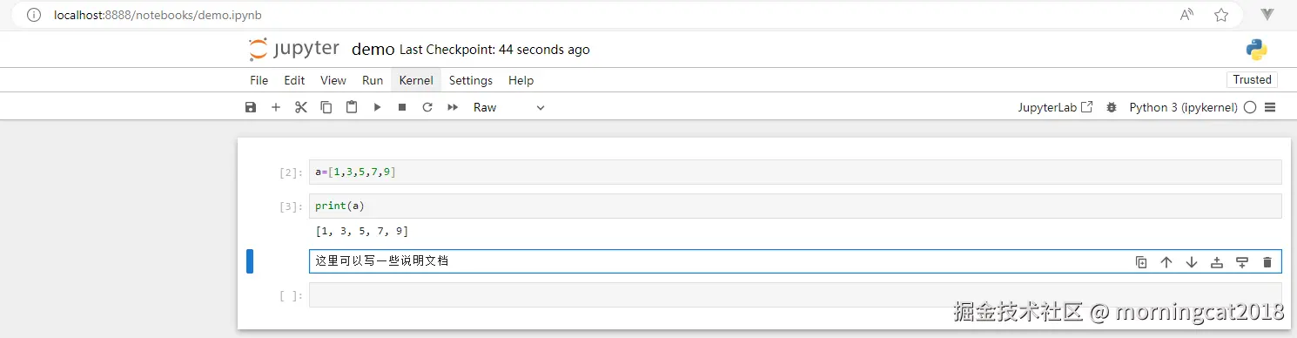Rename the notebook by clicking demo title

(373, 50)
